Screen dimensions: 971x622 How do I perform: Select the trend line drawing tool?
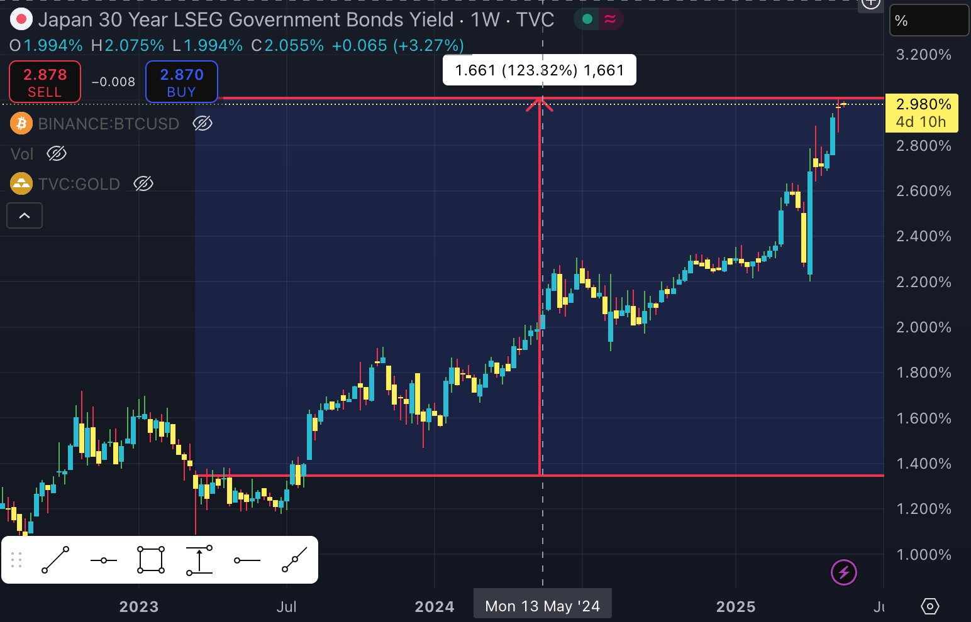55,560
